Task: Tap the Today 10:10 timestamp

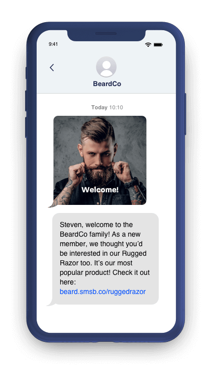Action: (x=107, y=107)
